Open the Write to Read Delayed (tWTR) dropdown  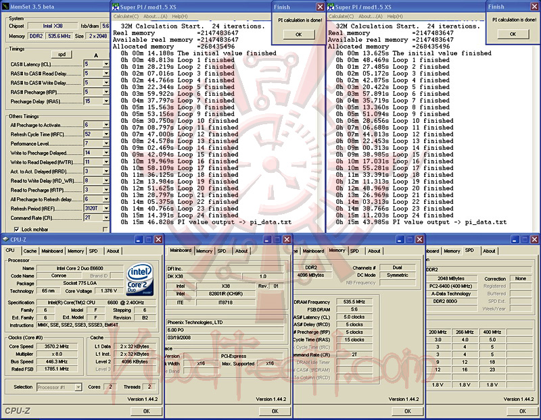[x=106, y=162]
